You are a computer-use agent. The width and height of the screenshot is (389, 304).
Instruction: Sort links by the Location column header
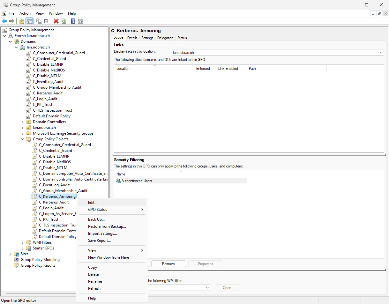(x=154, y=69)
